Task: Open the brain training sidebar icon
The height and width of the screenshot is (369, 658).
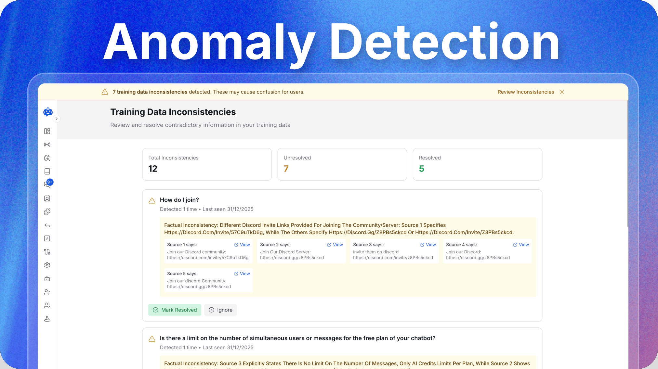Action: tap(47, 158)
